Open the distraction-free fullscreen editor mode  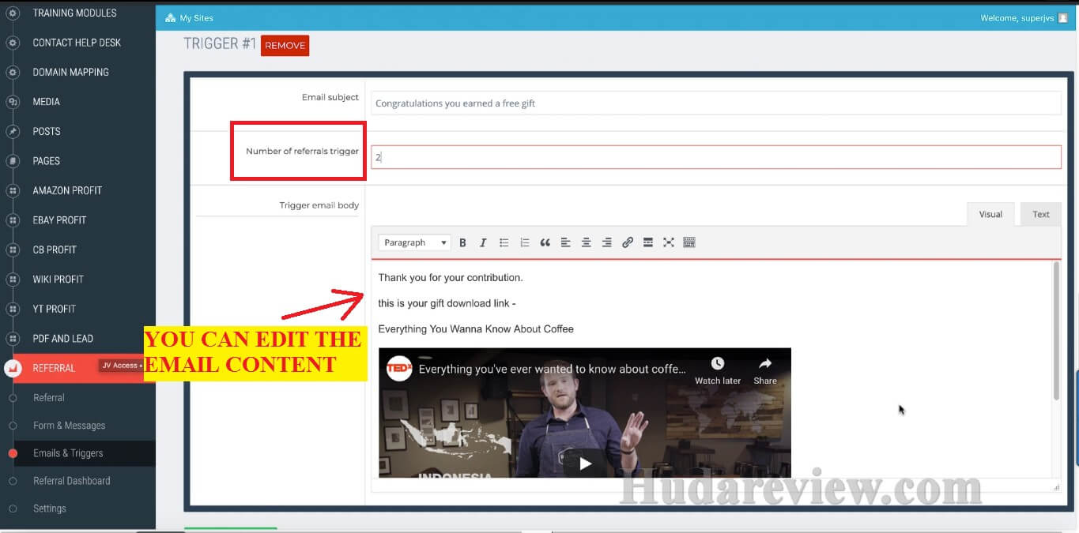pos(668,242)
